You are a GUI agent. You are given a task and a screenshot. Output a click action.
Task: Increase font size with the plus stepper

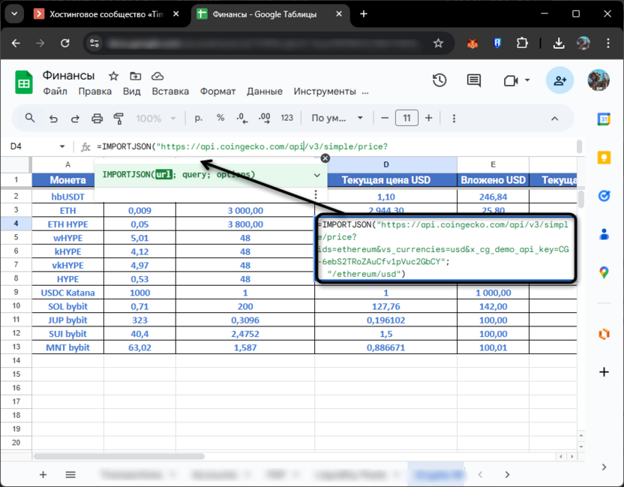pos(427,118)
